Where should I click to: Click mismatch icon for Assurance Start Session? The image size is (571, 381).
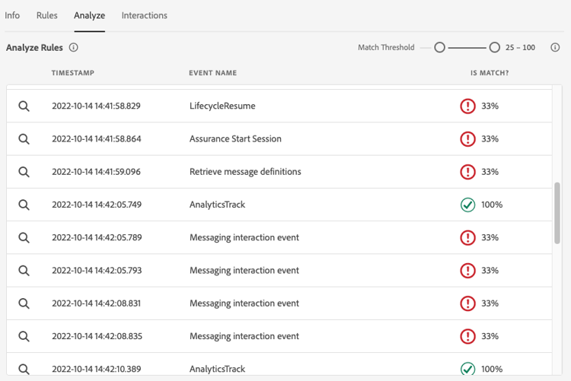coord(467,139)
